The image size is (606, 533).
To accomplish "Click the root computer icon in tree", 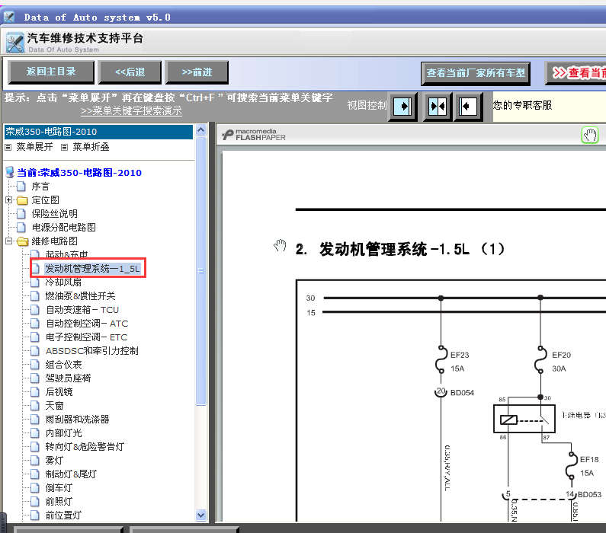I will click(x=10, y=172).
